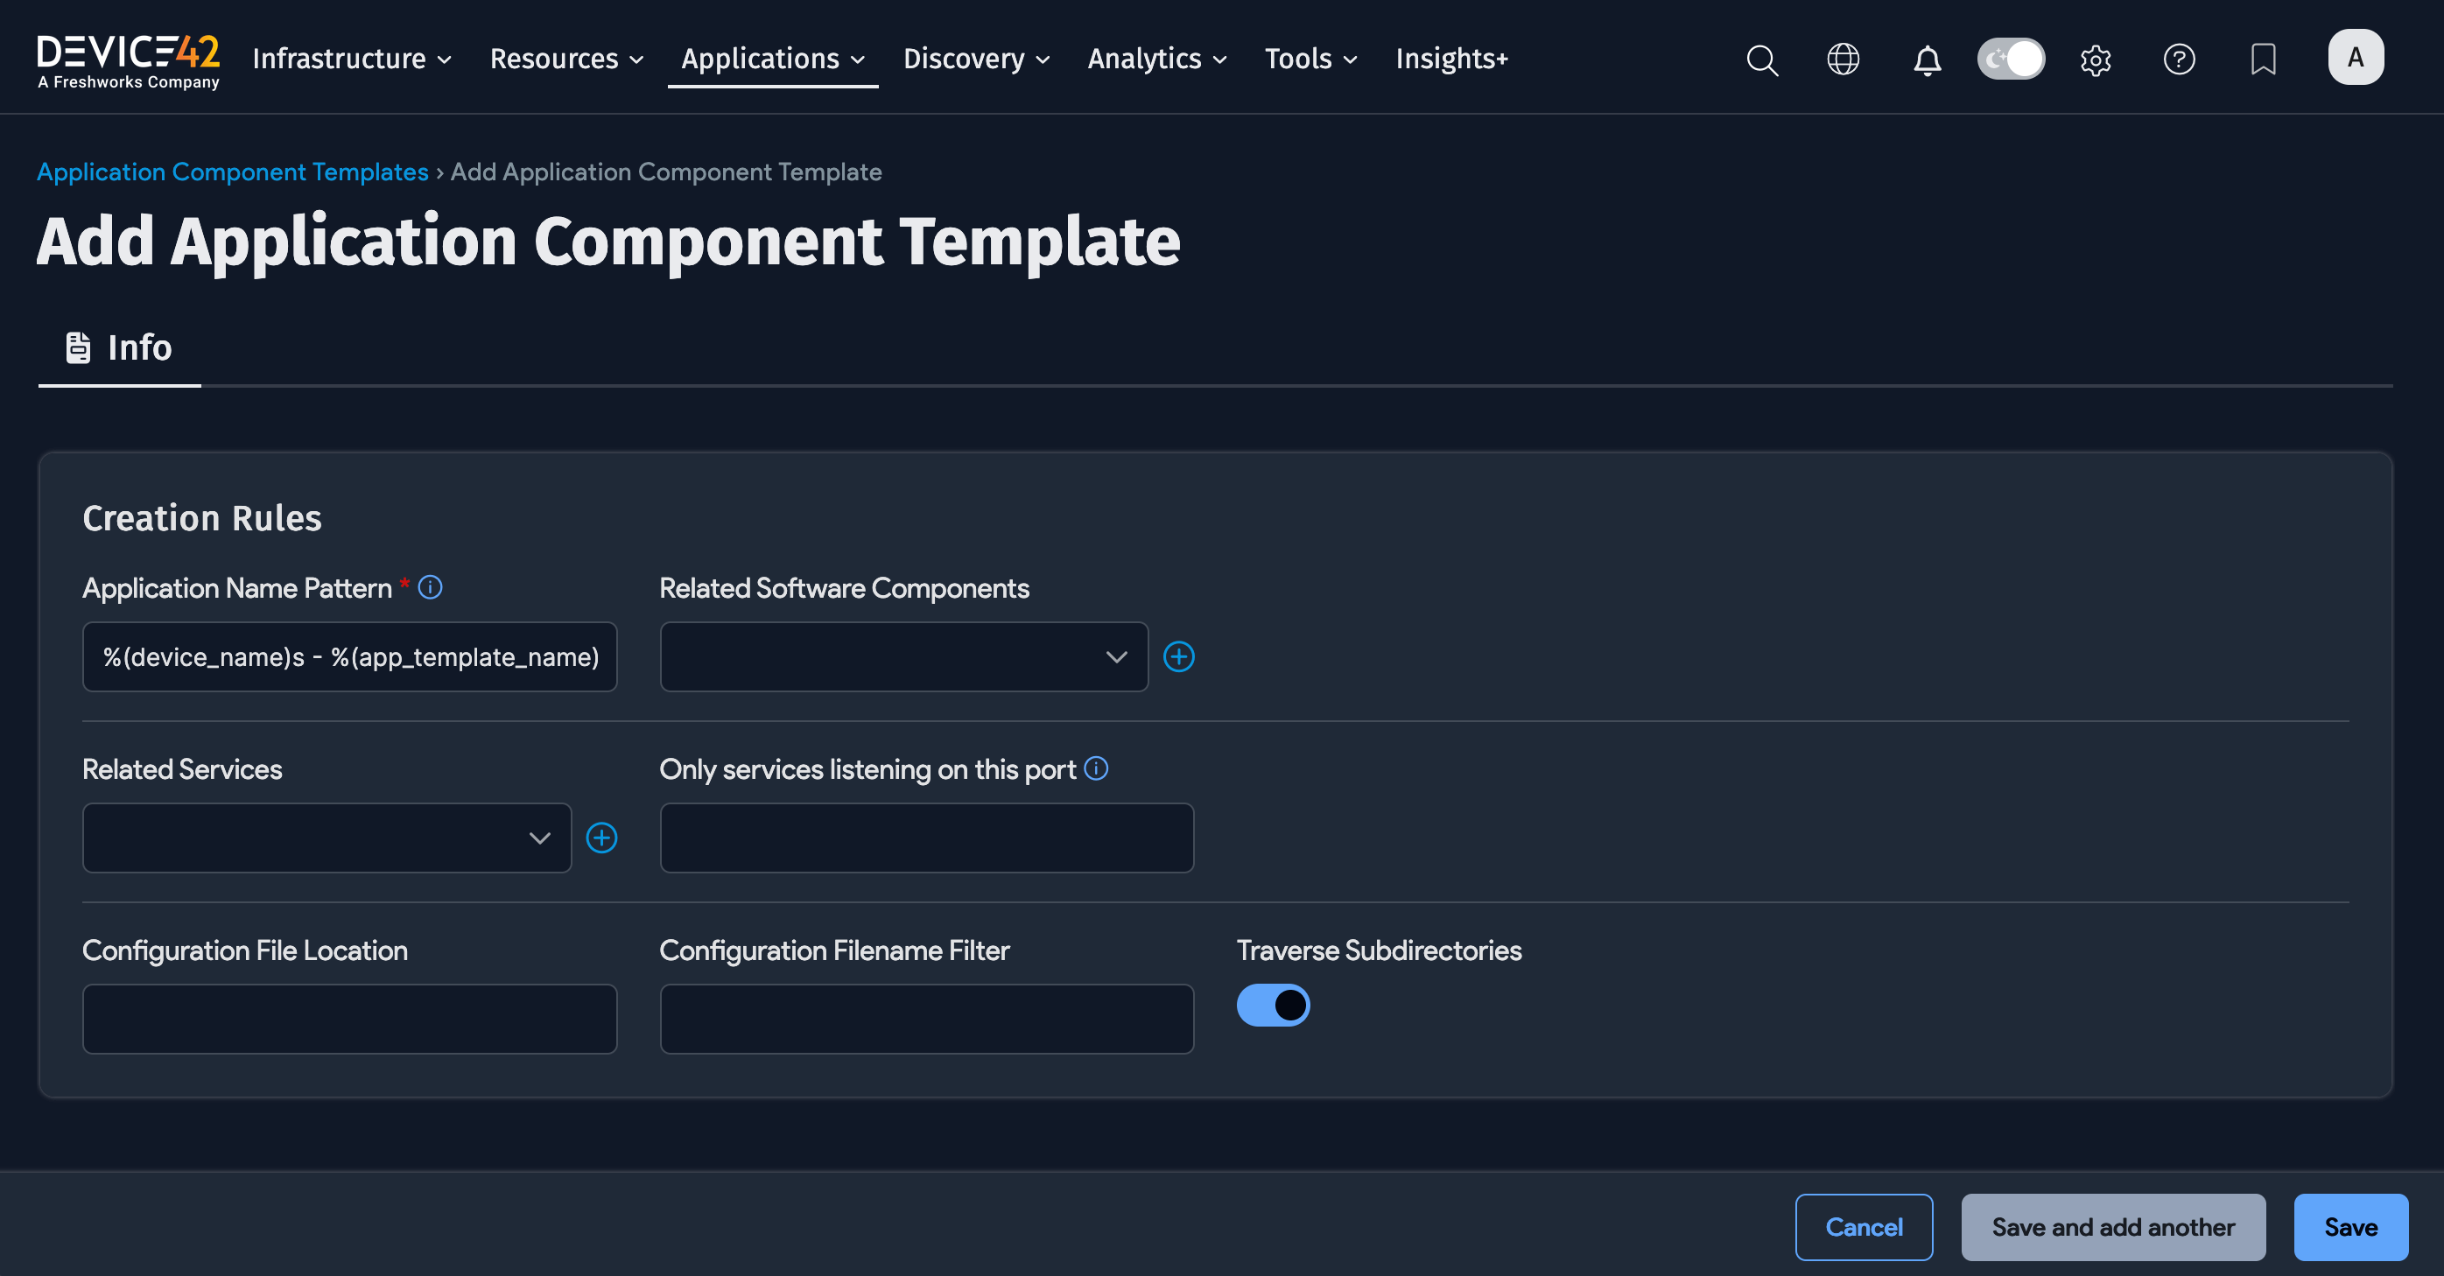The width and height of the screenshot is (2444, 1276).
Task: Click the search magnifier icon
Action: pyautogui.click(x=1762, y=60)
